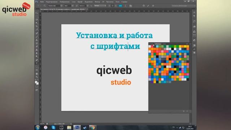The image size is (231, 130).
Task: Collapse the Swatches panel group
Action: click(x=187, y=44)
